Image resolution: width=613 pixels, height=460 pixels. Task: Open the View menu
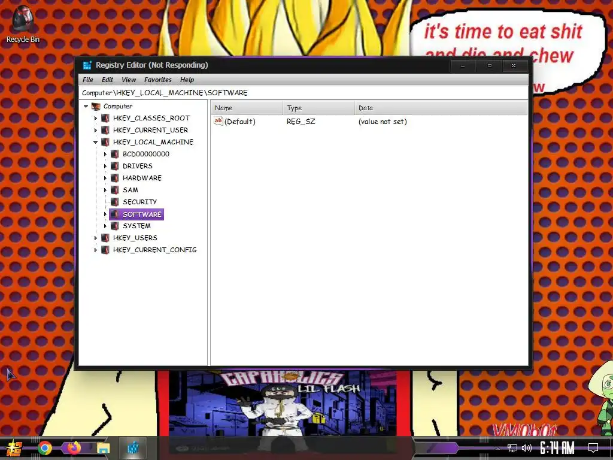129,80
